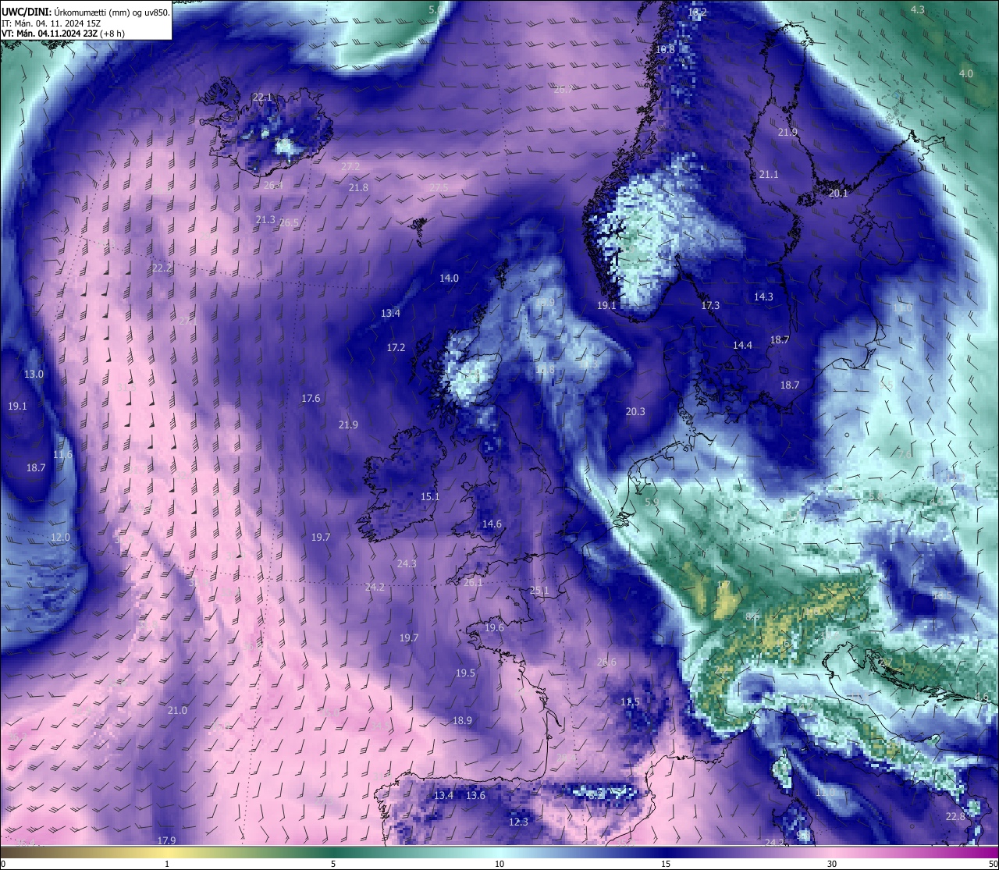Click the 26.4 value south of Iceland

pos(273,186)
